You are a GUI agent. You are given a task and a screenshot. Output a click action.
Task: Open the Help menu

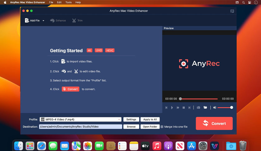[78, 2]
